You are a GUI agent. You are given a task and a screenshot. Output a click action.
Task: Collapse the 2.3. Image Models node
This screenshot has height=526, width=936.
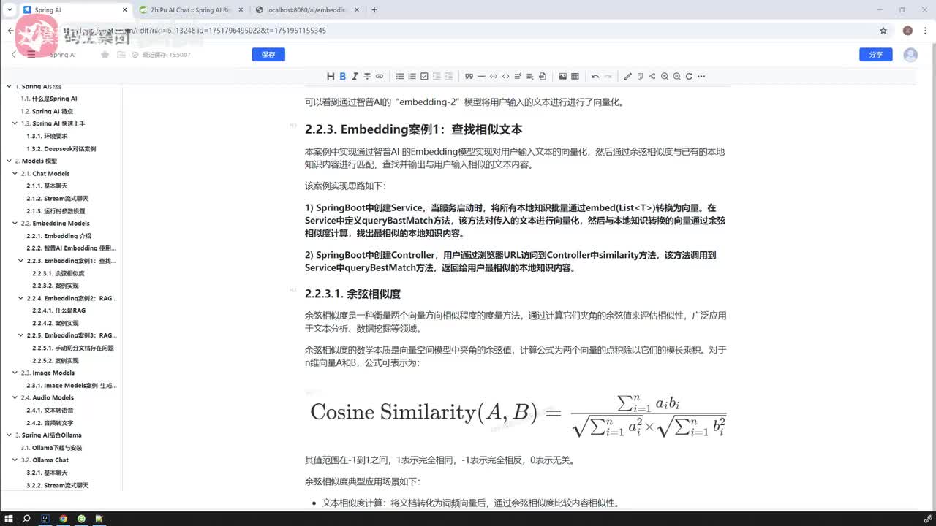click(x=14, y=373)
